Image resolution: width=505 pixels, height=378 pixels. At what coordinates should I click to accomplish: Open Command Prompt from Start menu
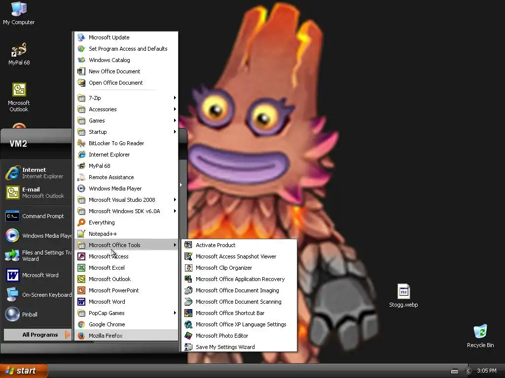(37, 216)
